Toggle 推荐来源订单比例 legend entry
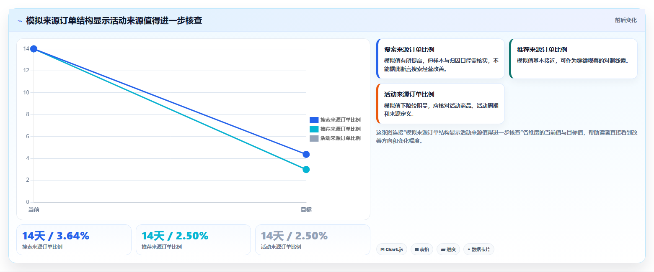The image size is (654, 272). (x=335, y=129)
